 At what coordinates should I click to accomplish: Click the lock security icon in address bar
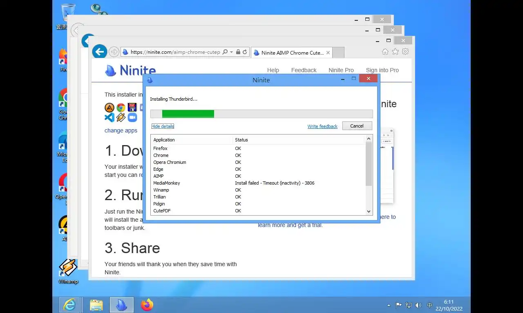[x=238, y=52]
